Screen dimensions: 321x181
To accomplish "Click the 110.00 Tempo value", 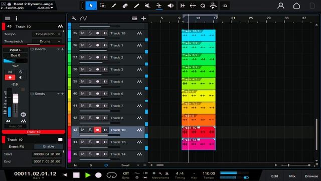I will (209, 173).
